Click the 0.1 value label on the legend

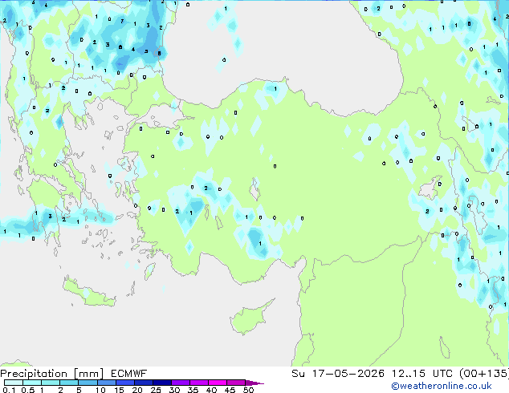click(9, 390)
